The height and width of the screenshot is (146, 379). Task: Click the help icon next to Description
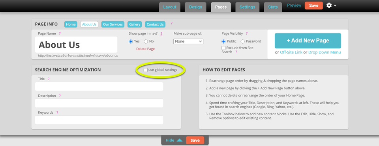pyautogui.click(x=60, y=96)
